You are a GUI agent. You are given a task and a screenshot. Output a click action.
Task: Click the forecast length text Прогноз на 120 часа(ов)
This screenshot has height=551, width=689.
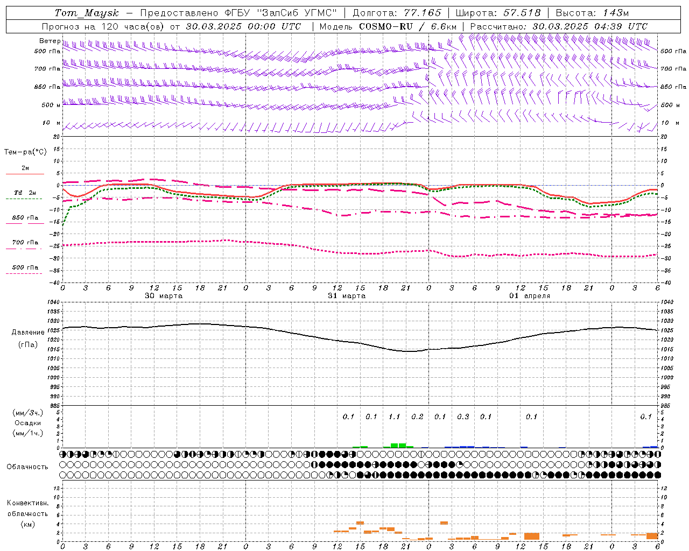102,26
